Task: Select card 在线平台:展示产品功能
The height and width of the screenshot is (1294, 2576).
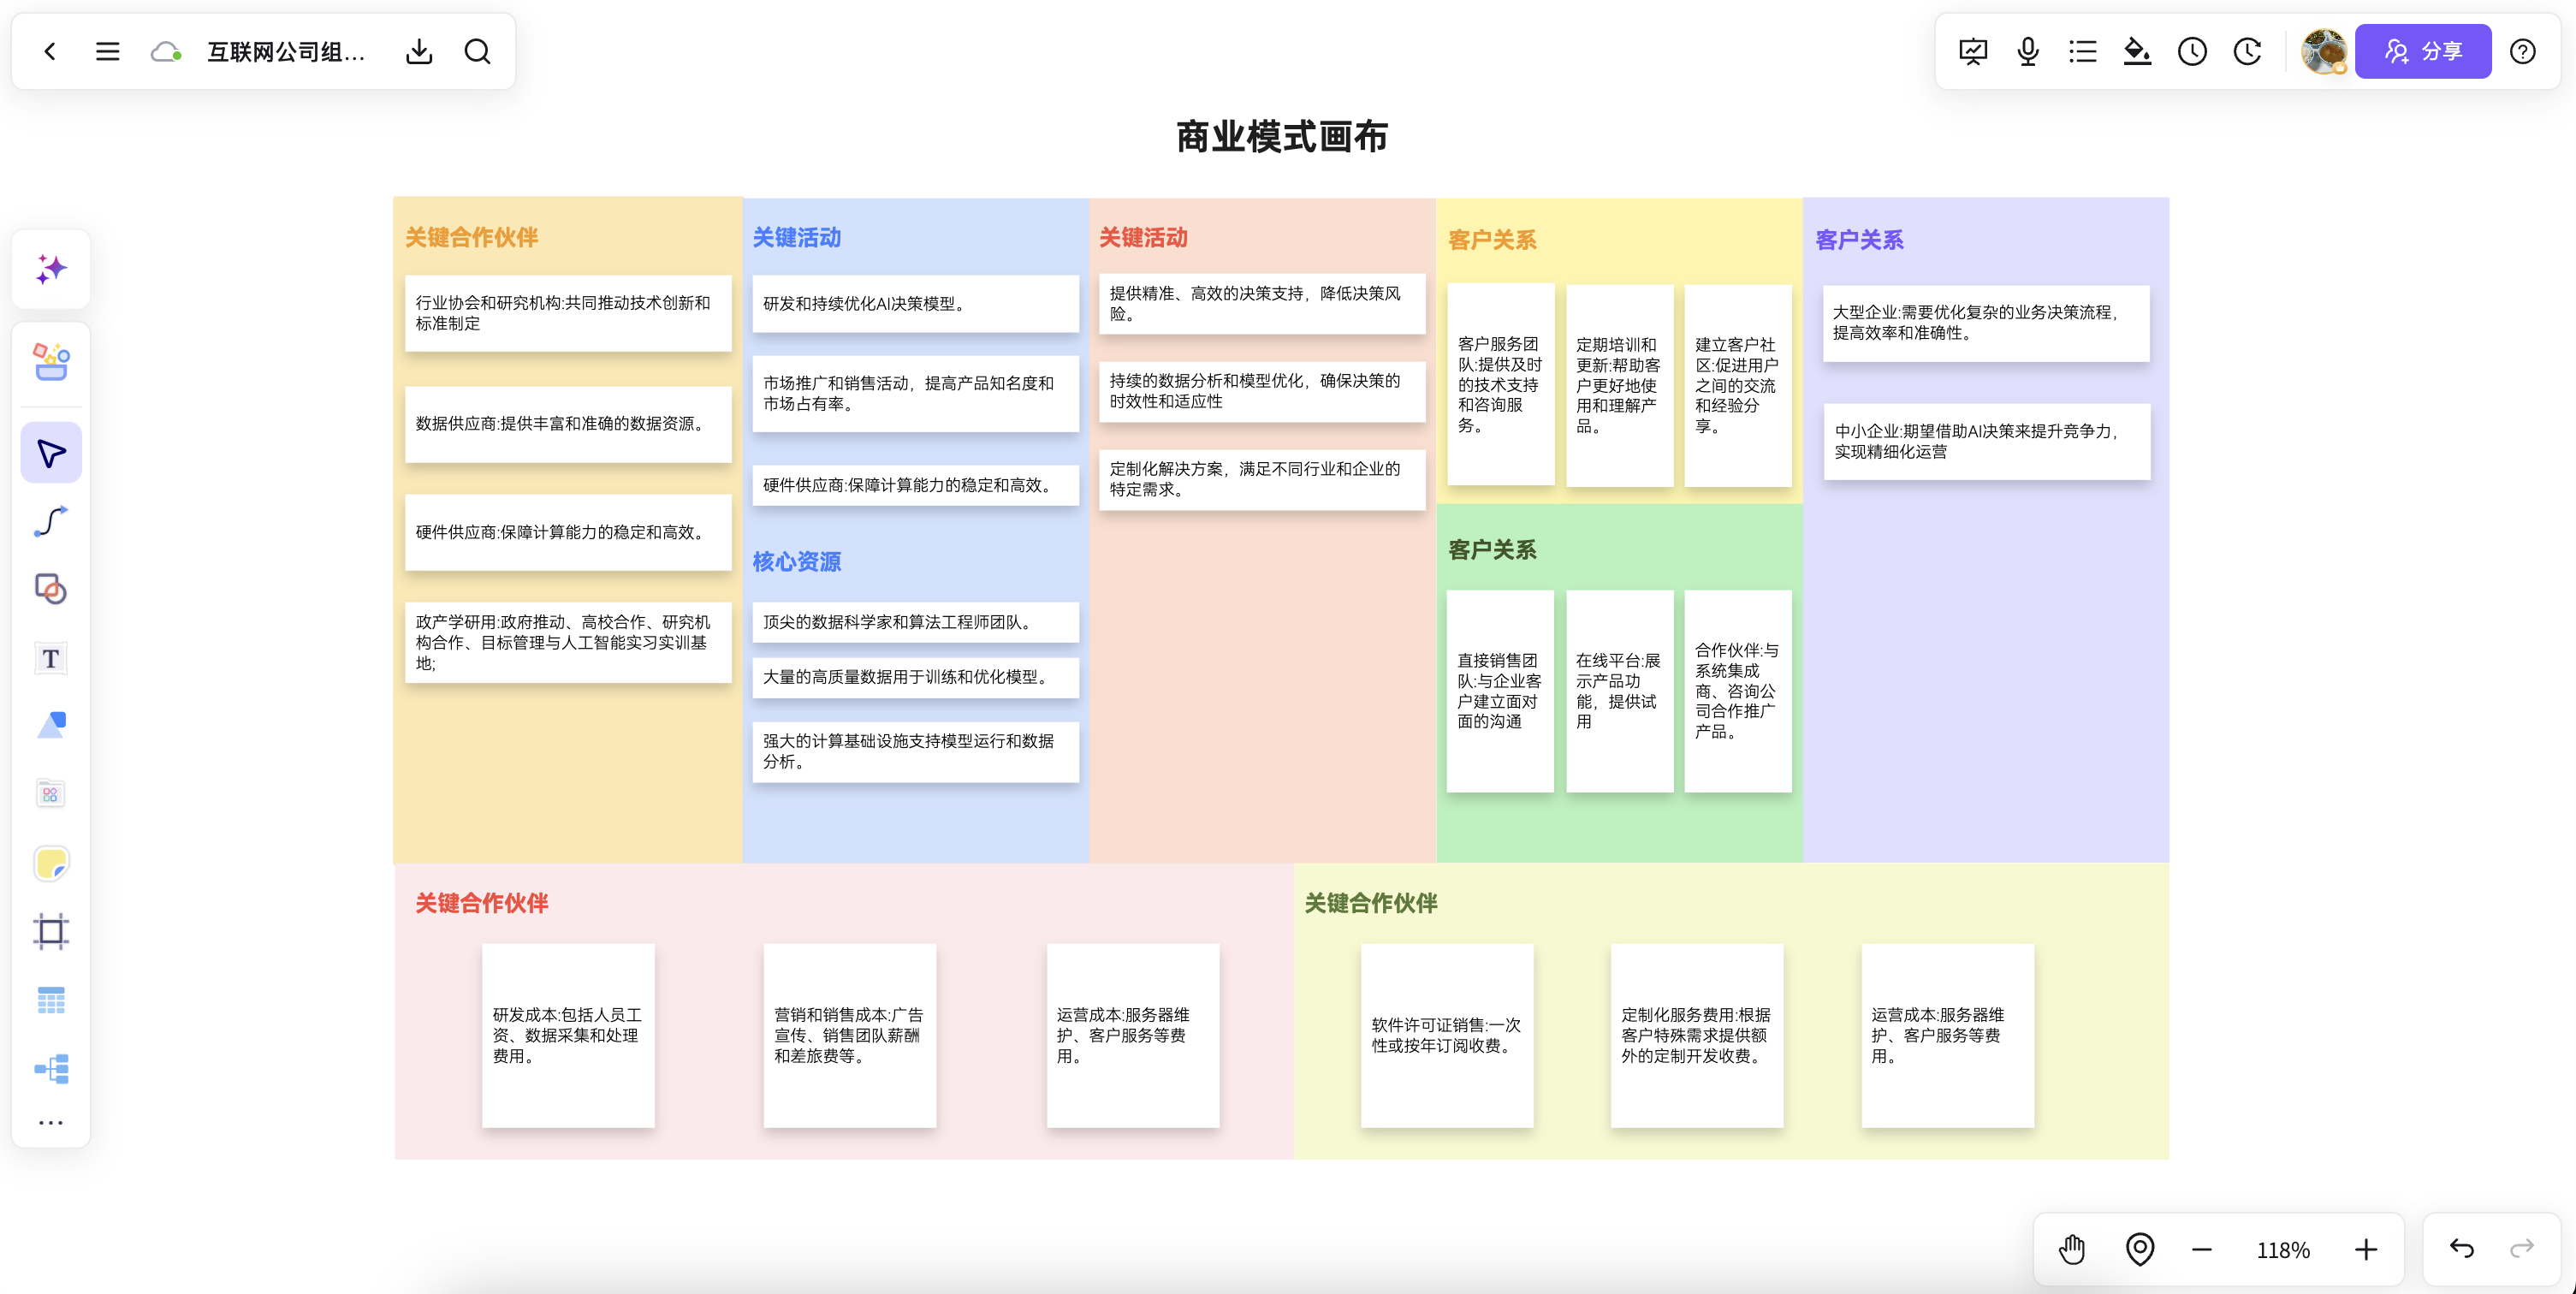Action: coord(1619,691)
